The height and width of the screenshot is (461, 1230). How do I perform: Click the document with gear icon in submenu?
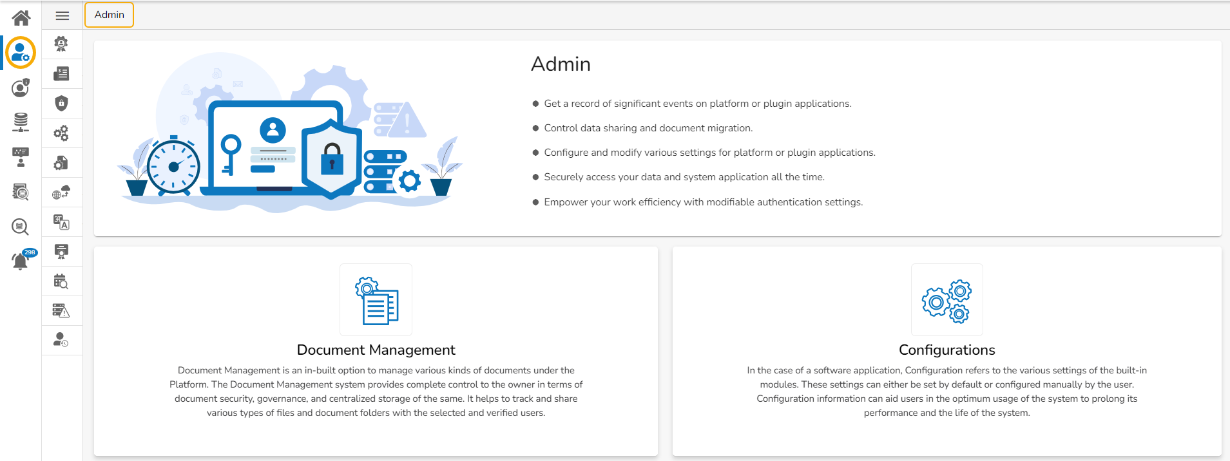(x=61, y=163)
